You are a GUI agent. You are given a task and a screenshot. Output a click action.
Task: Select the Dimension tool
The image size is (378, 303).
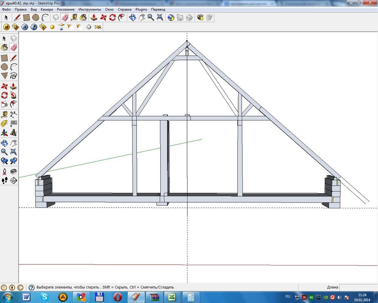point(14,114)
